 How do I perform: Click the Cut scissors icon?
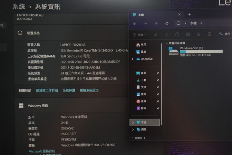pyautogui.click(x=156, y=34)
